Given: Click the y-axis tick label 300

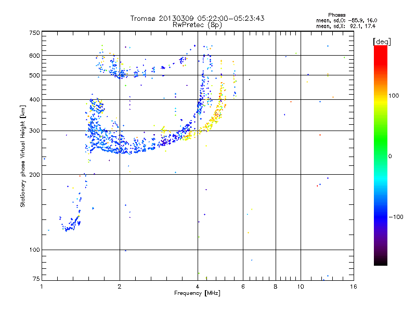Looking at the screenshot, I should [x=34, y=131].
